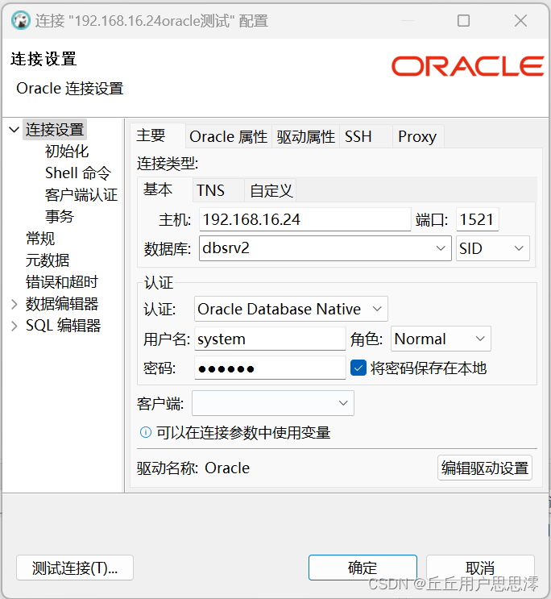Select 常规 in the left tree
The width and height of the screenshot is (551, 599).
pos(40,239)
